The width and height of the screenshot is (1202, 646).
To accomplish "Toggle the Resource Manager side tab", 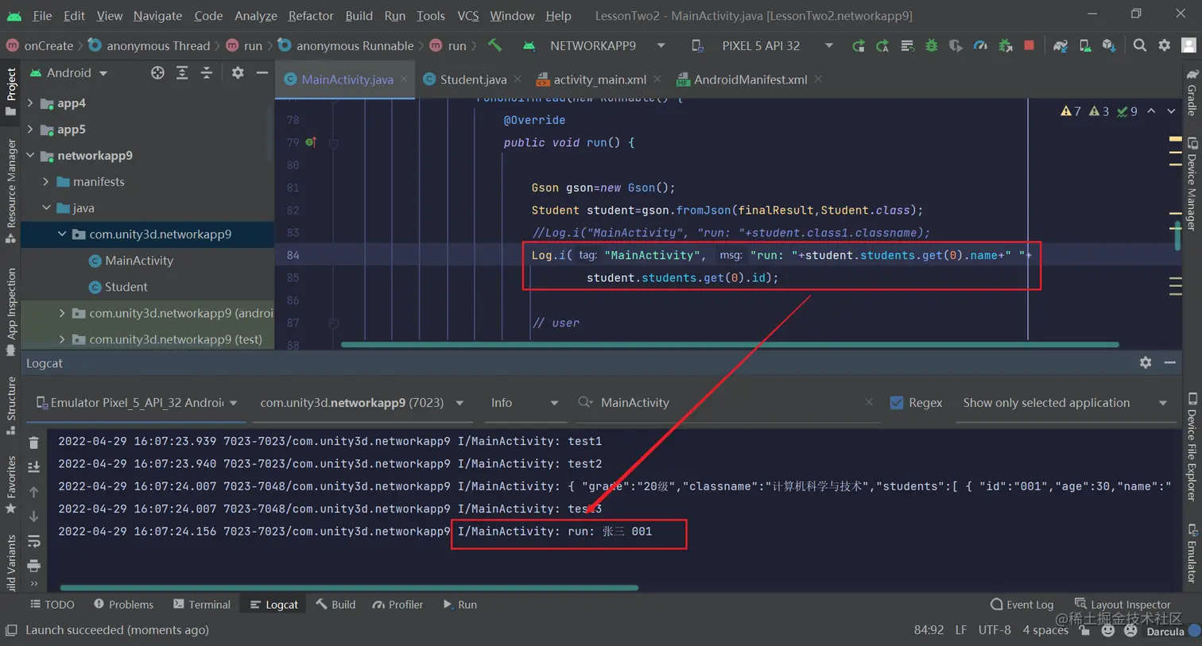I will pos(10,191).
